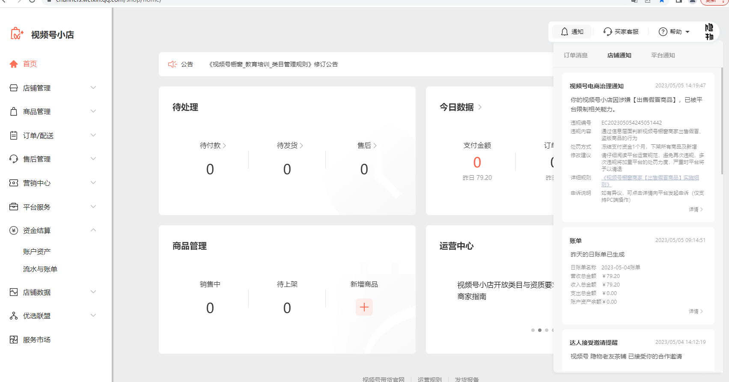This screenshot has height=382, width=729.
Task: Switch to the 订单消息 tab
Action: click(575, 55)
